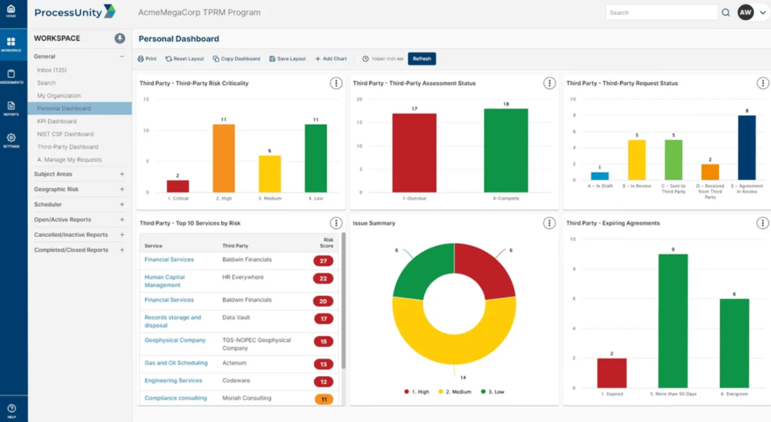Image resolution: width=771 pixels, height=422 pixels.
Task: Open options menu on Third-Party Risk Criticality chart
Action: (x=336, y=83)
